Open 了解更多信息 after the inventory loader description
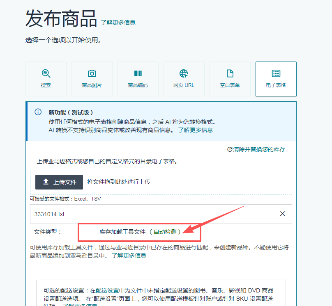Viewport: 332px width, 306px height. point(129,256)
